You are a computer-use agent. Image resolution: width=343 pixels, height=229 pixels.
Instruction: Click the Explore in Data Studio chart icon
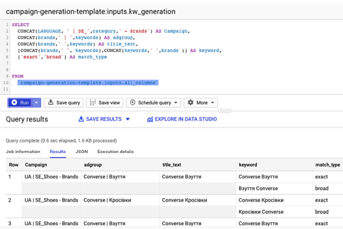click(150, 119)
